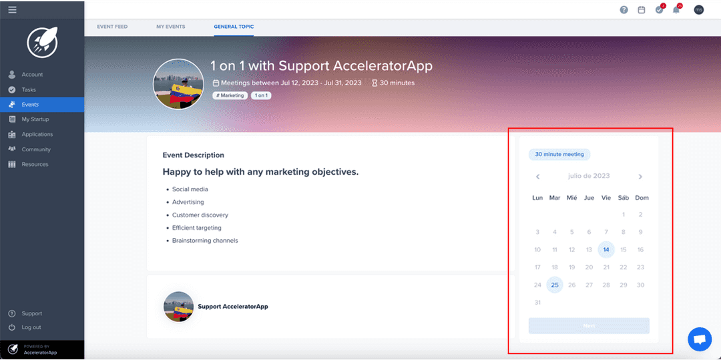
Task: Click the Next button under calendar
Action: 589,325
